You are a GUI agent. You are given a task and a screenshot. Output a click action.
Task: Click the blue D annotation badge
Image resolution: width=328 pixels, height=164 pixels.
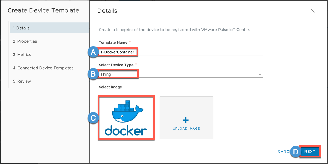(x=295, y=152)
